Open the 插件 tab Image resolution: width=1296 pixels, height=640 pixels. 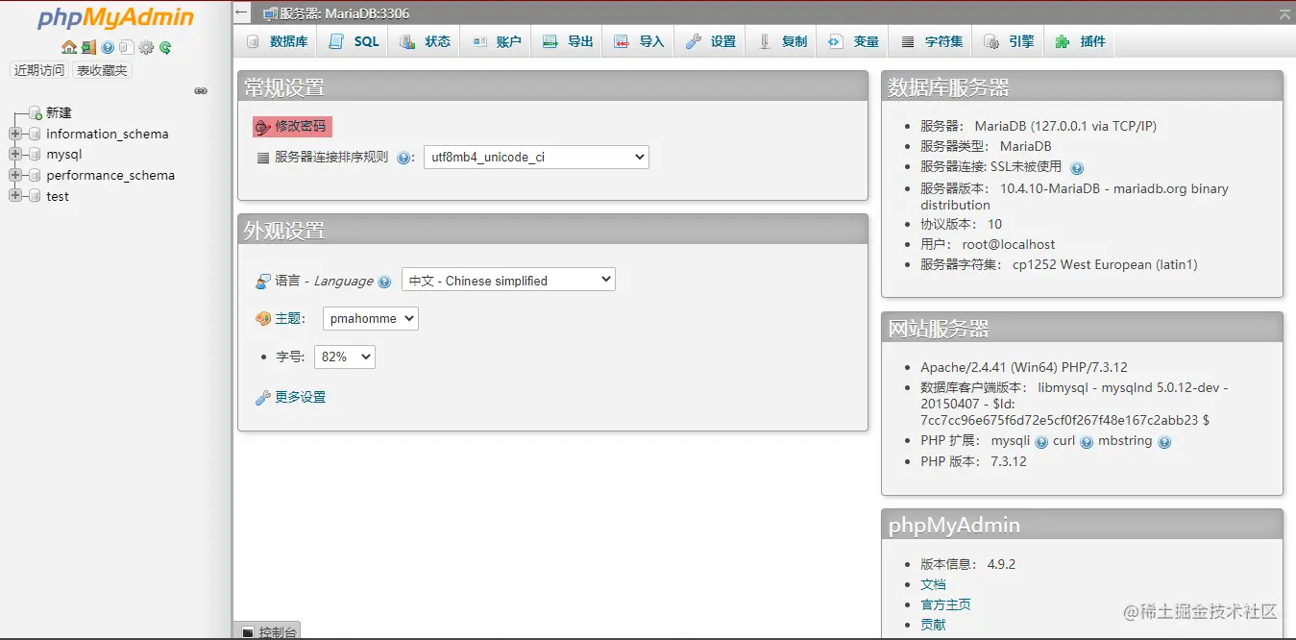click(1080, 41)
